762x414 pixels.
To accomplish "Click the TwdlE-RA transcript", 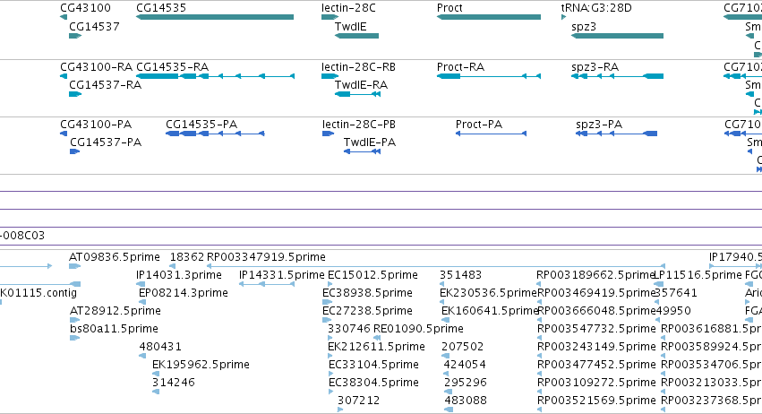I will 357,94.
